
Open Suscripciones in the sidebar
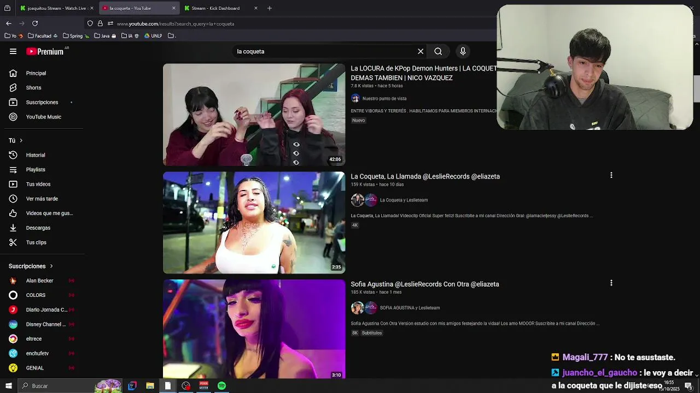42,102
